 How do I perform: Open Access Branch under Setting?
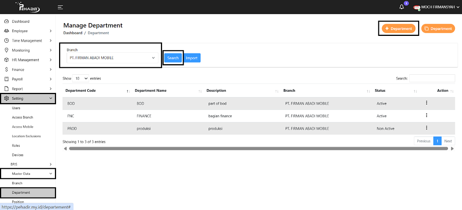pos(22,117)
